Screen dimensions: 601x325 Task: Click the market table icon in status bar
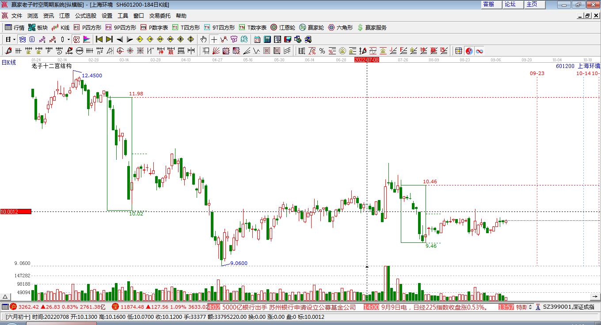click(x=5, y=307)
